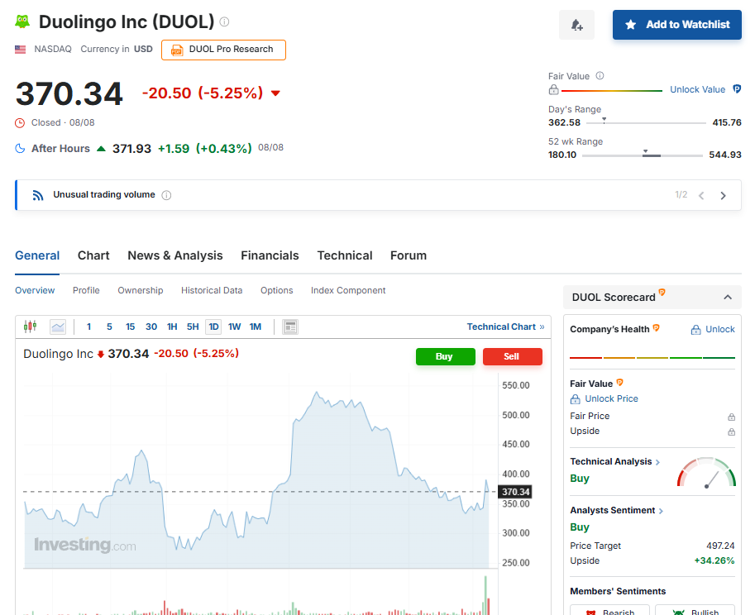Screen dimensions: 755x615
Task: Click the lock icon beside Upside
Action: [x=731, y=431]
